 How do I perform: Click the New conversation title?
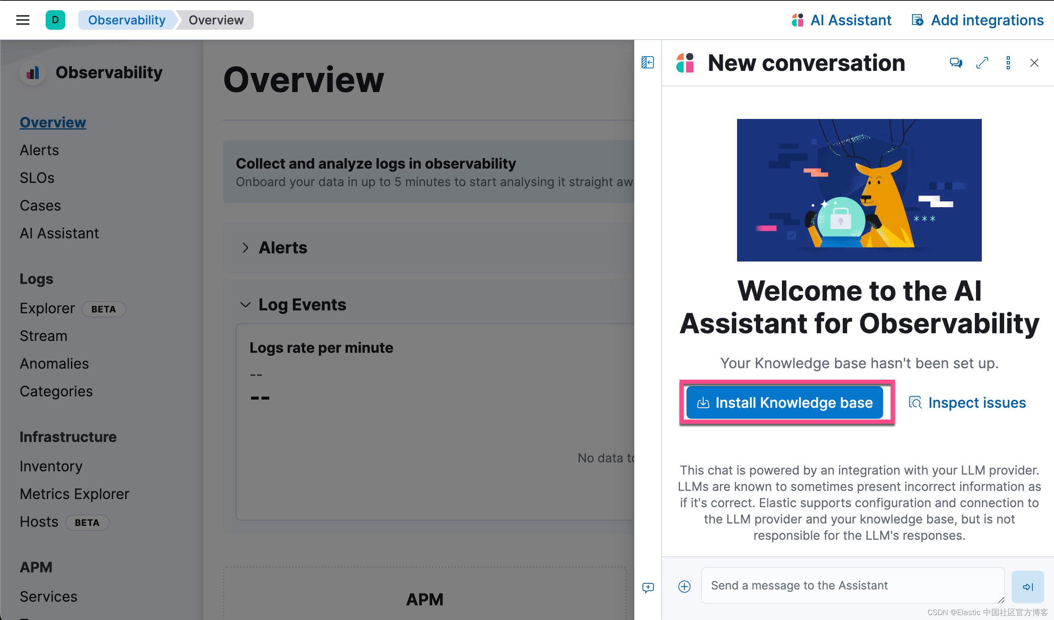(806, 63)
